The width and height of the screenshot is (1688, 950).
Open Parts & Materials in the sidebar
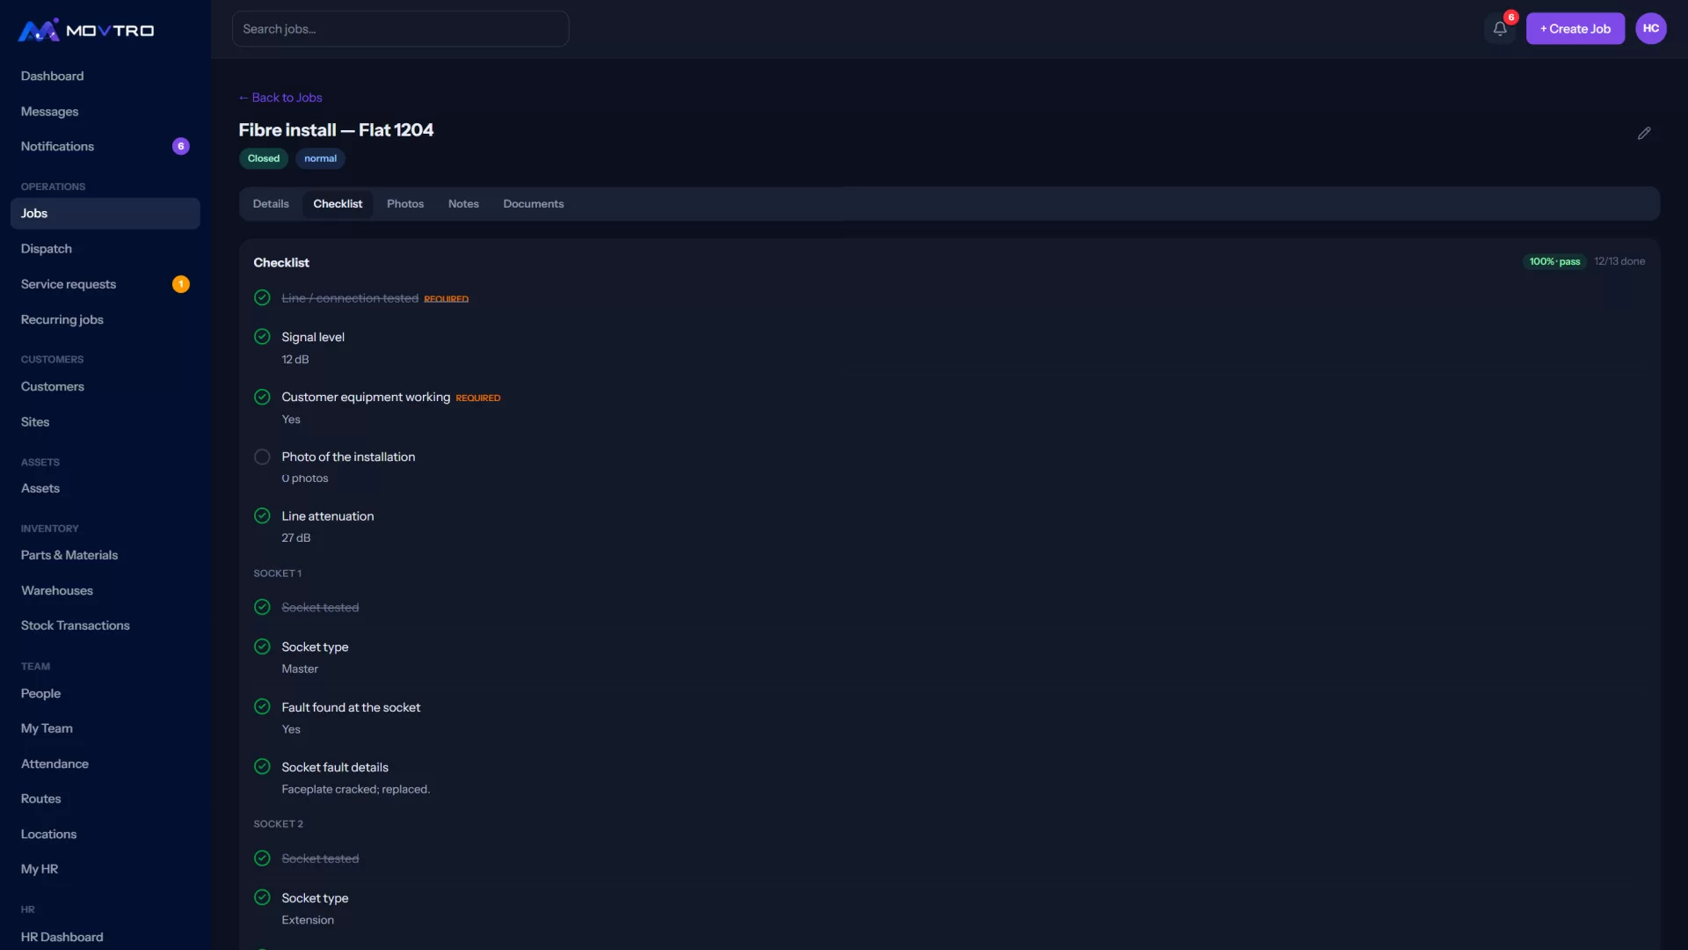(x=105, y=555)
